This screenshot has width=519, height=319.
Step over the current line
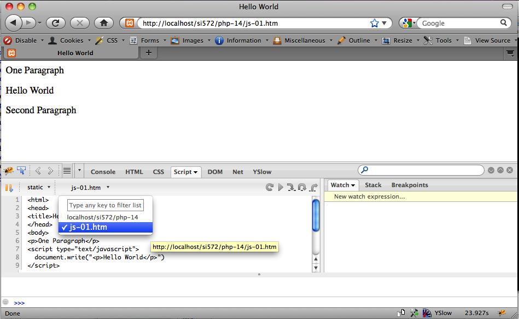[x=302, y=188]
